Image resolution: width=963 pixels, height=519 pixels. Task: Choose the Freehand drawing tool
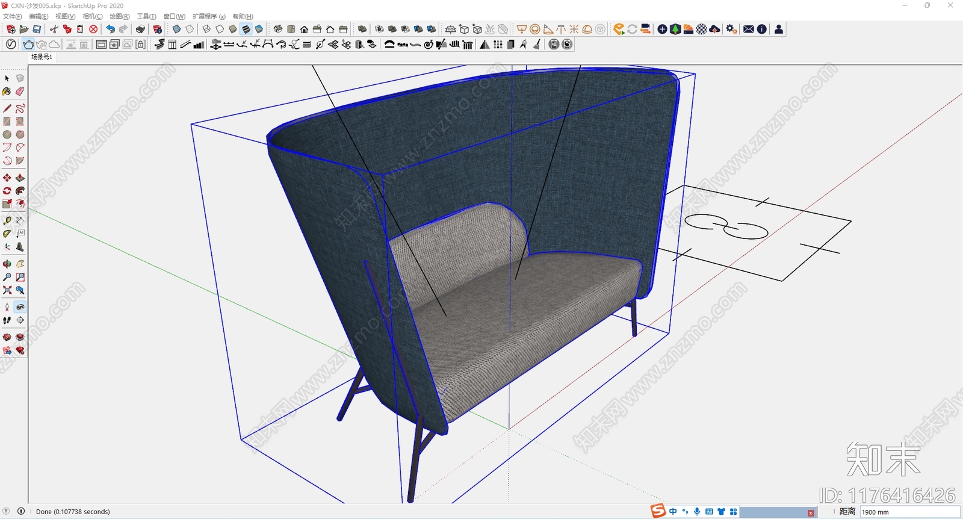click(20, 108)
